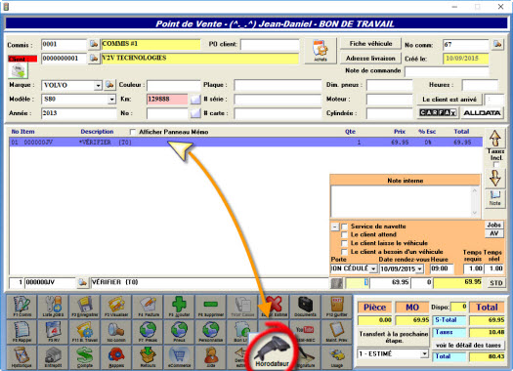The image size is (513, 371).
Task: Open the Documents briefcase icon
Action: (x=305, y=307)
